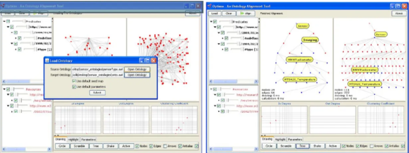Image resolution: width=409 pixels, height=153 pixels.
Task: Enable Arrows checkbox in window behind Load Ontology dialog
Action: [165, 146]
